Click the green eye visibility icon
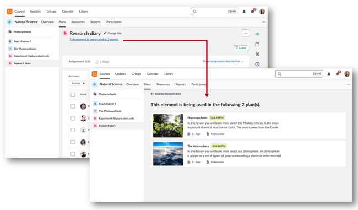This screenshot has width=358, height=210. tap(257, 34)
